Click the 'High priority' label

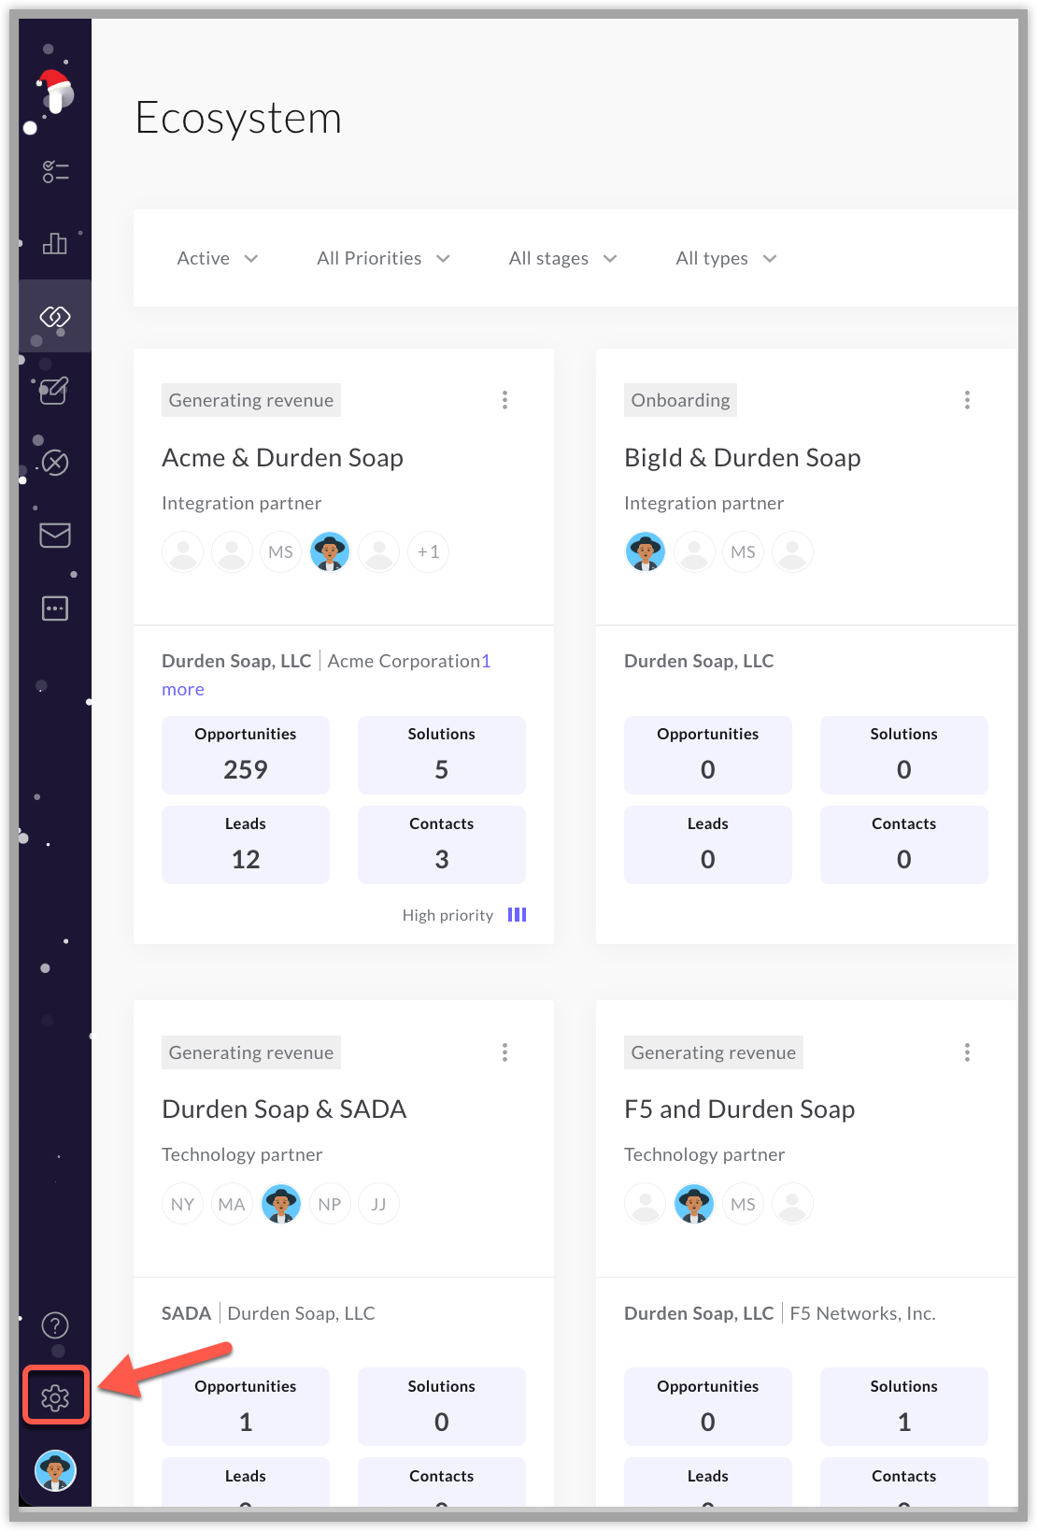(x=447, y=915)
